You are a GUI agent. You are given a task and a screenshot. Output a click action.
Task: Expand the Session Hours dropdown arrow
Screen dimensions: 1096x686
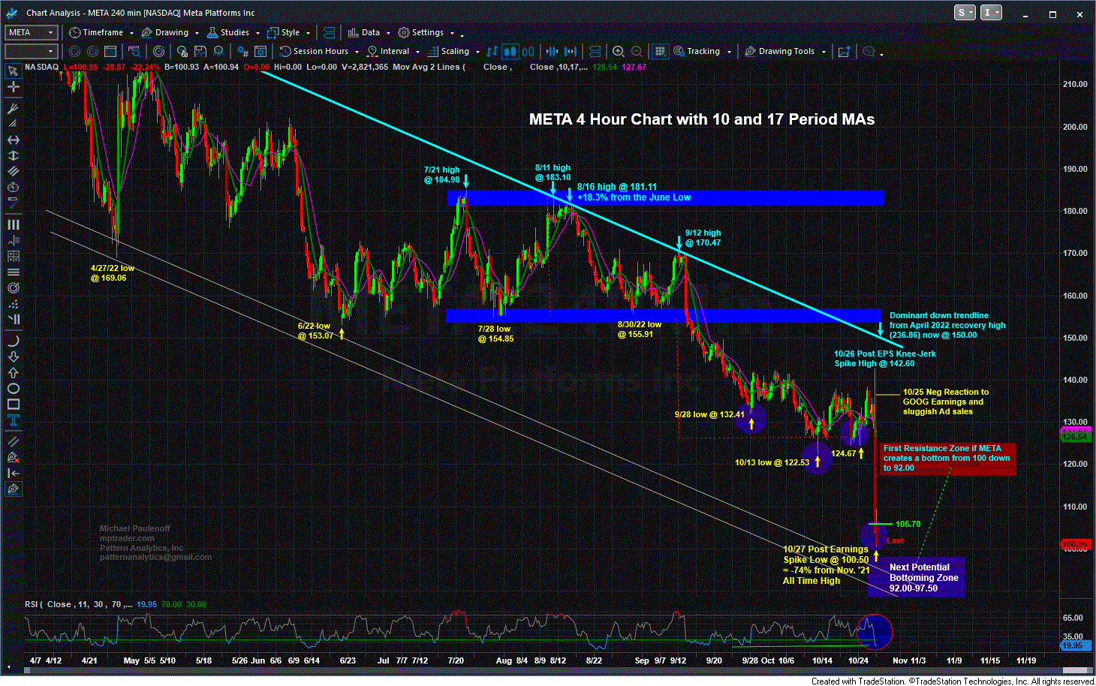(357, 52)
